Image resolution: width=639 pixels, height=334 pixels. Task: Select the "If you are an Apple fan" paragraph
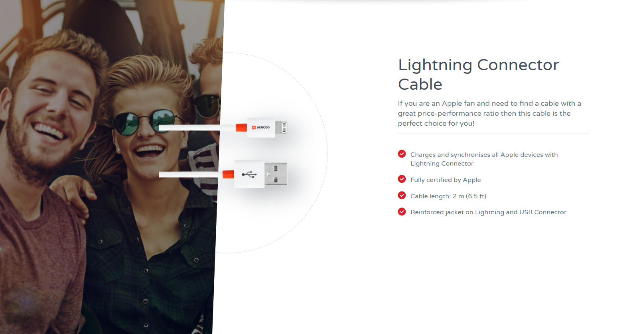[x=489, y=113]
